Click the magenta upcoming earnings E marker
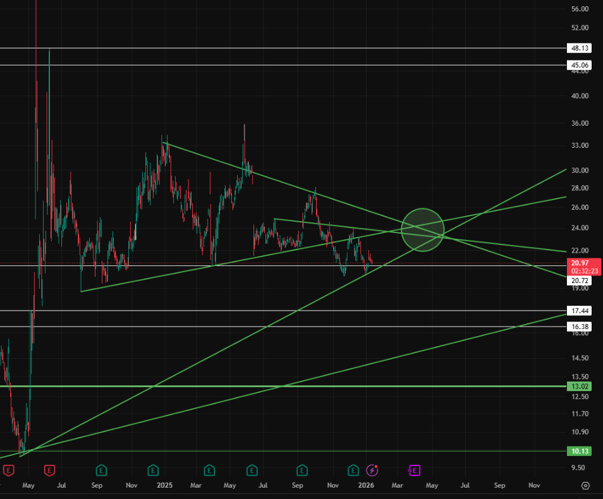 (x=414, y=470)
